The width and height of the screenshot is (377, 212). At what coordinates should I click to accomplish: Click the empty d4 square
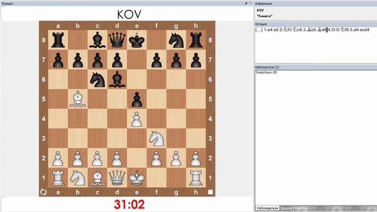click(117, 119)
